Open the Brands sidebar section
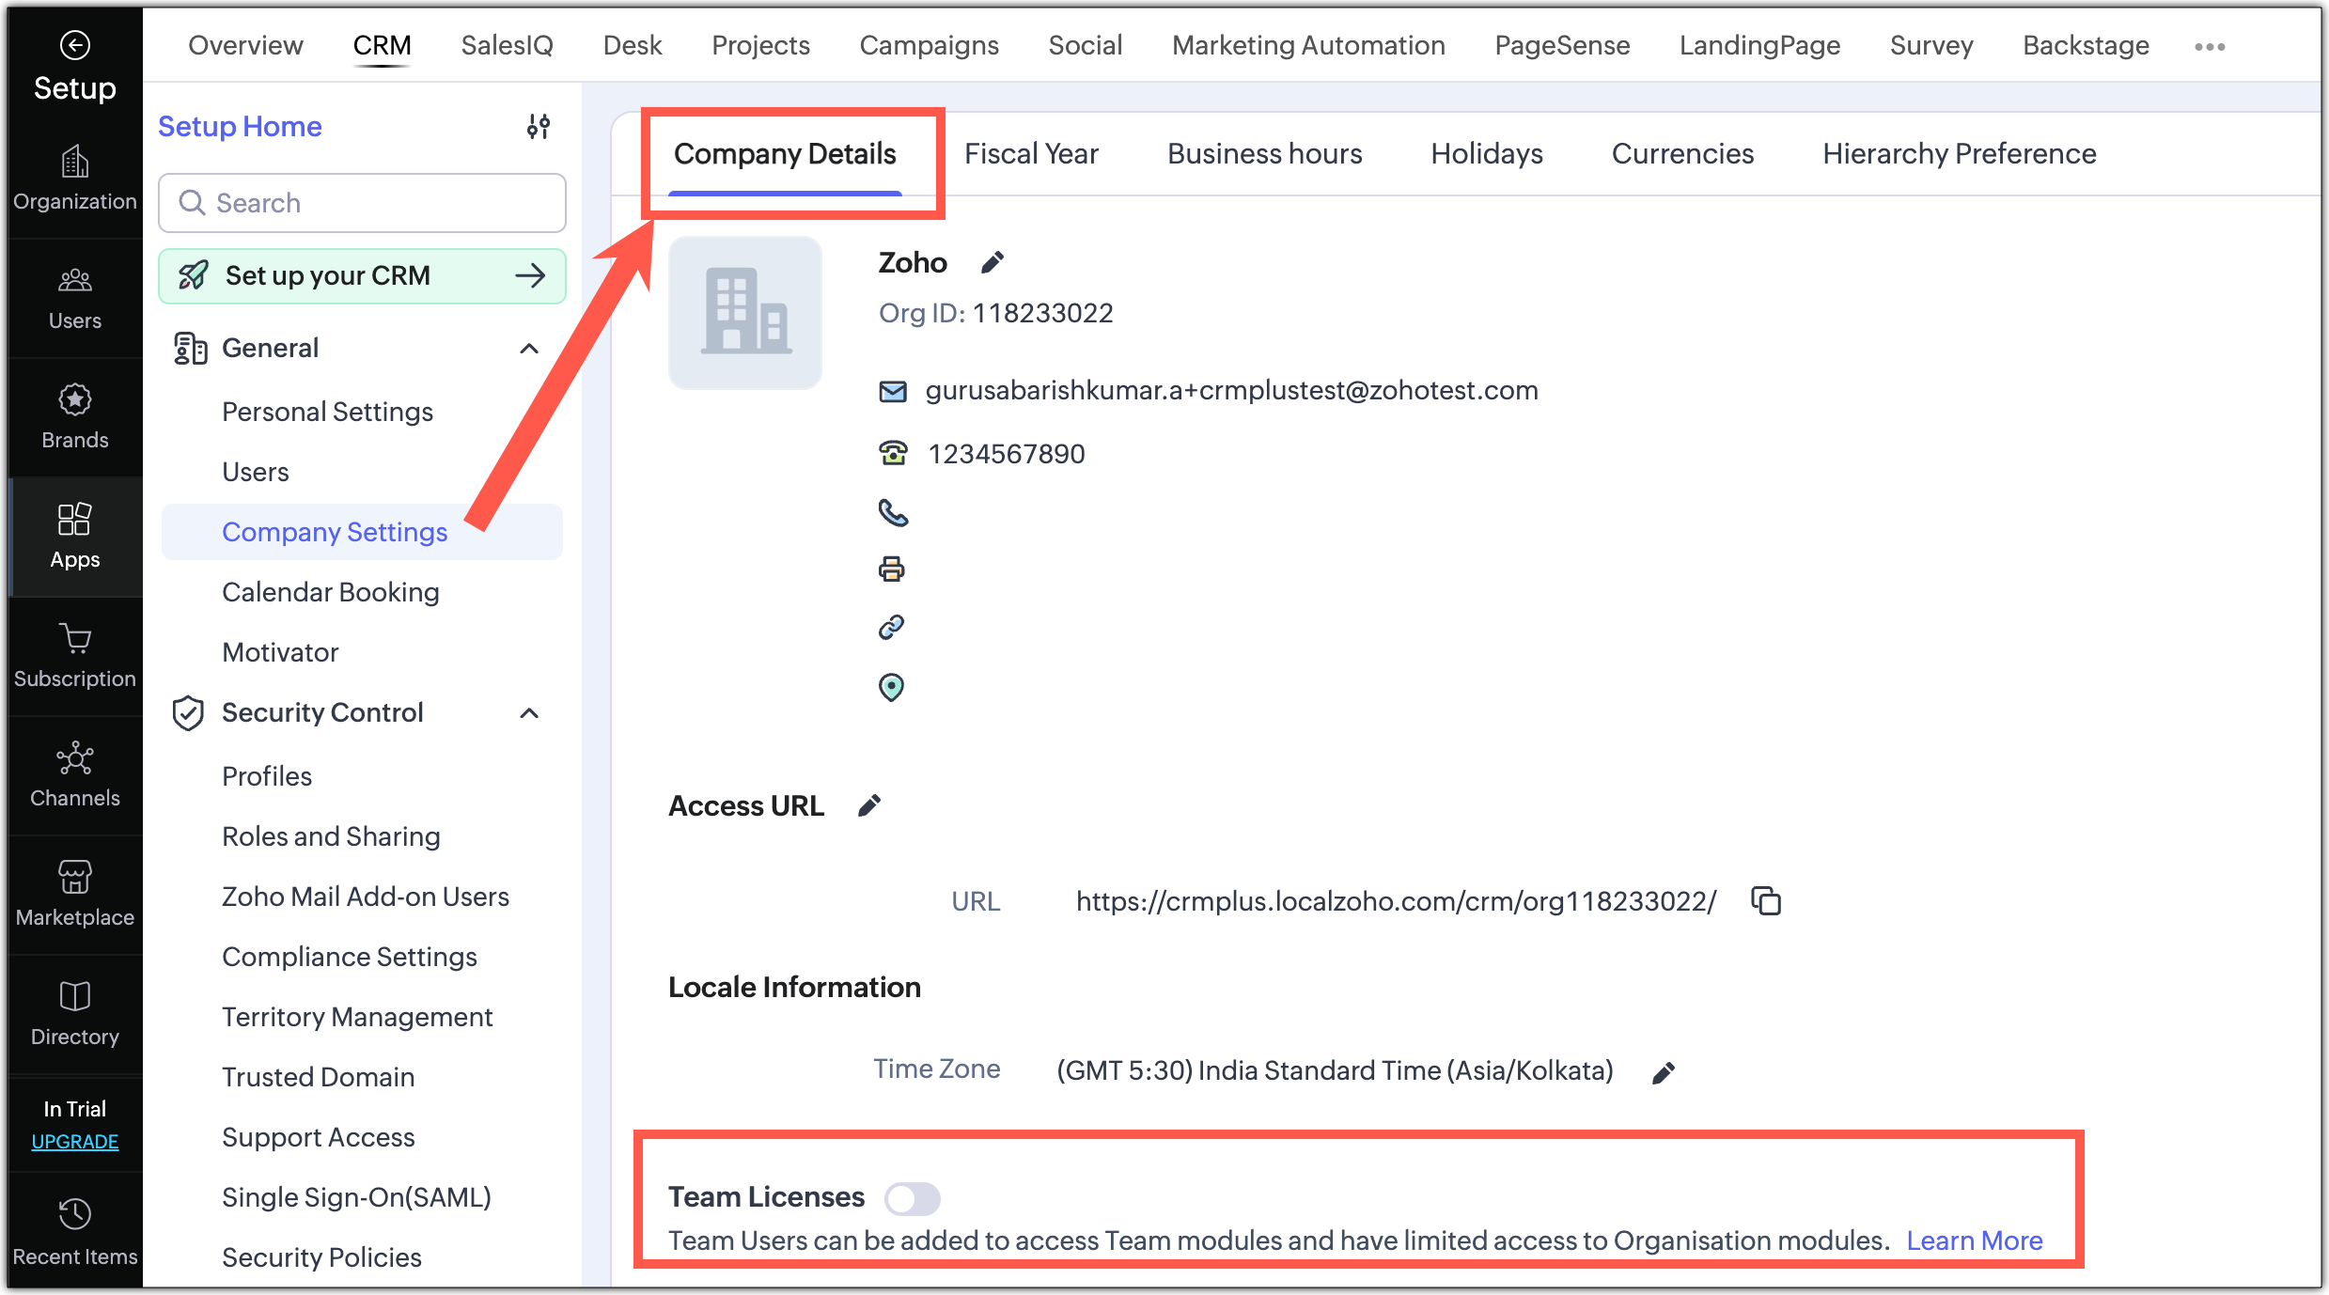The width and height of the screenshot is (2329, 1295). point(74,416)
